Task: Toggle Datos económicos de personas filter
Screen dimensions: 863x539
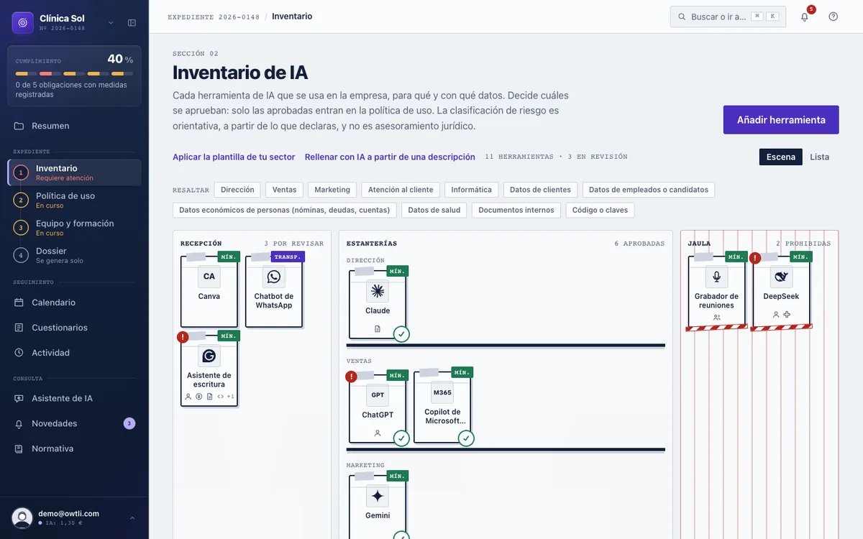Action: click(x=284, y=210)
